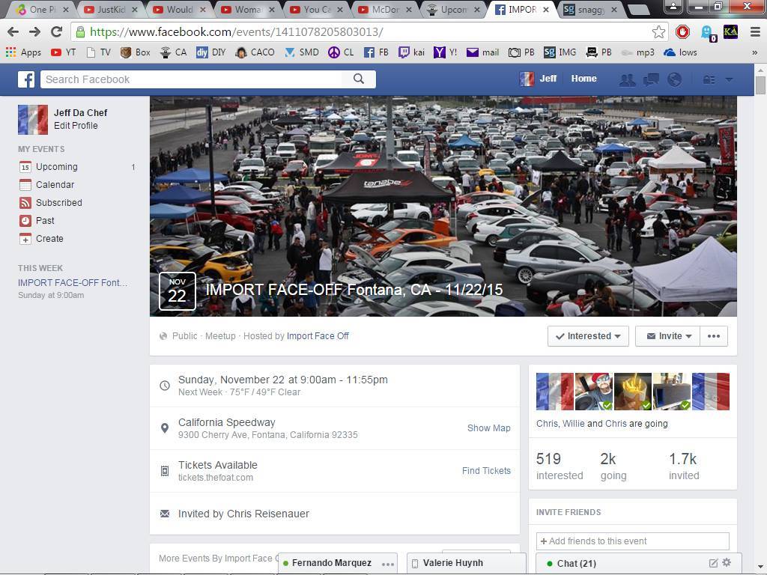This screenshot has height=575, width=767.
Task: Open the Apps bookmark shortcut
Action: (x=23, y=52)
